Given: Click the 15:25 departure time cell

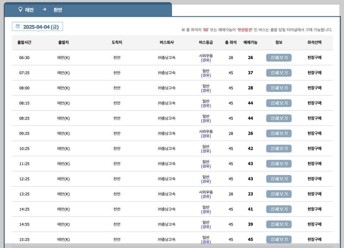Looking at the screenshot, I should (x=24, y=239).
